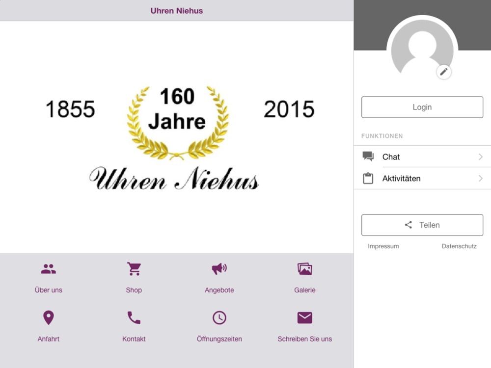The height and width of the screenshot is (368, 491).
Task: Click the Uhren Niehus script logo
Action: 174,179
